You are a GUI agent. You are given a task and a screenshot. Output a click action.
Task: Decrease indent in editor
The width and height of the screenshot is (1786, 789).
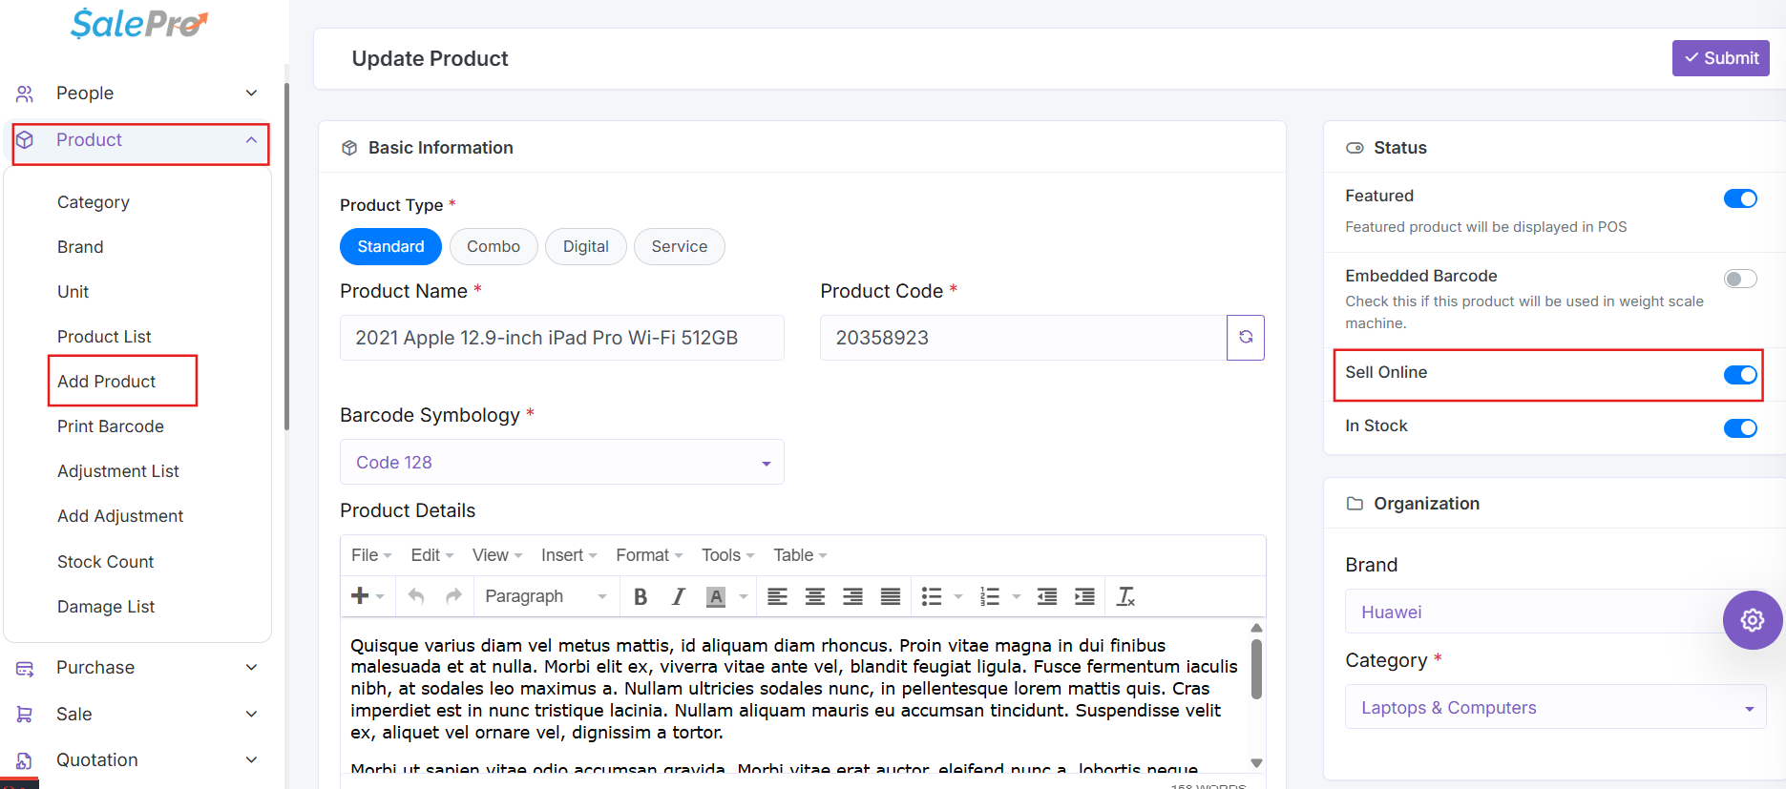pos(1047,596)
